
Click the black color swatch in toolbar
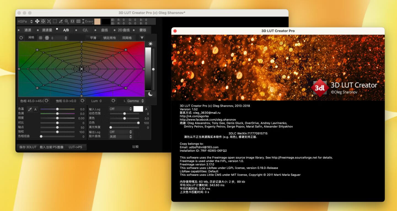coord(106,22)
